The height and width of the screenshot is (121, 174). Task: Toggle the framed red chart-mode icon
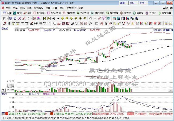click(35, 18)
